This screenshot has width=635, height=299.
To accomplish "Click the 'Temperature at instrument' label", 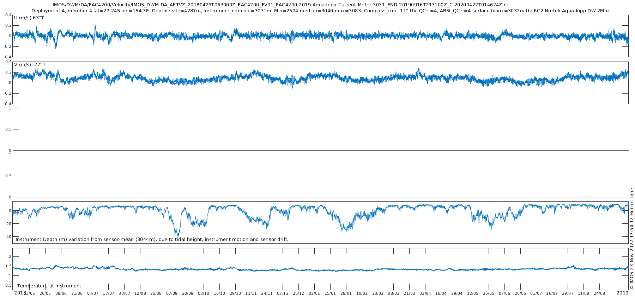I will click(49, 286).
